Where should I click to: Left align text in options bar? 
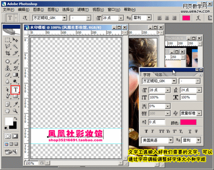click(x=159, y=18)
